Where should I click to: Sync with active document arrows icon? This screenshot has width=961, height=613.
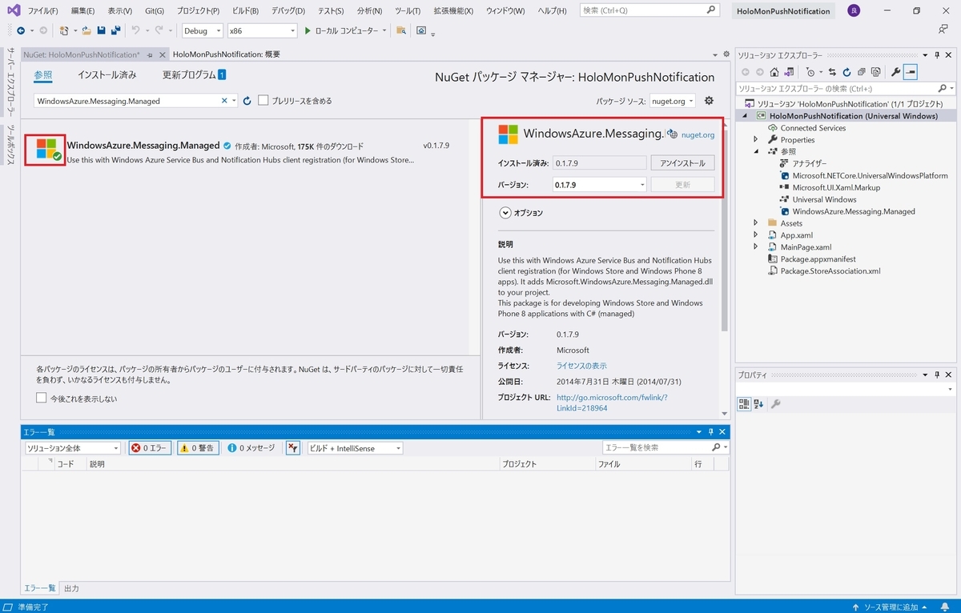click(832, 72)
